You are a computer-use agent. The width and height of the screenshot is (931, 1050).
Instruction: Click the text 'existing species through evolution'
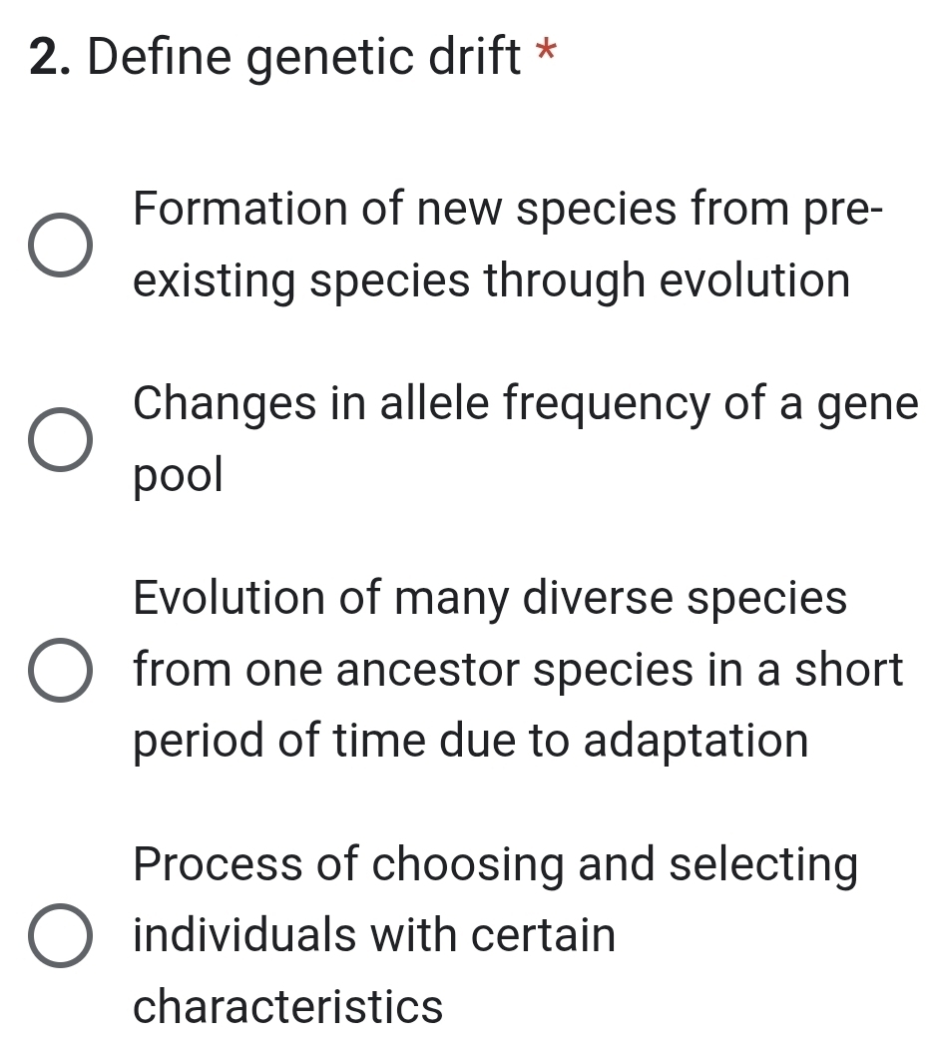tap(491, 281)
